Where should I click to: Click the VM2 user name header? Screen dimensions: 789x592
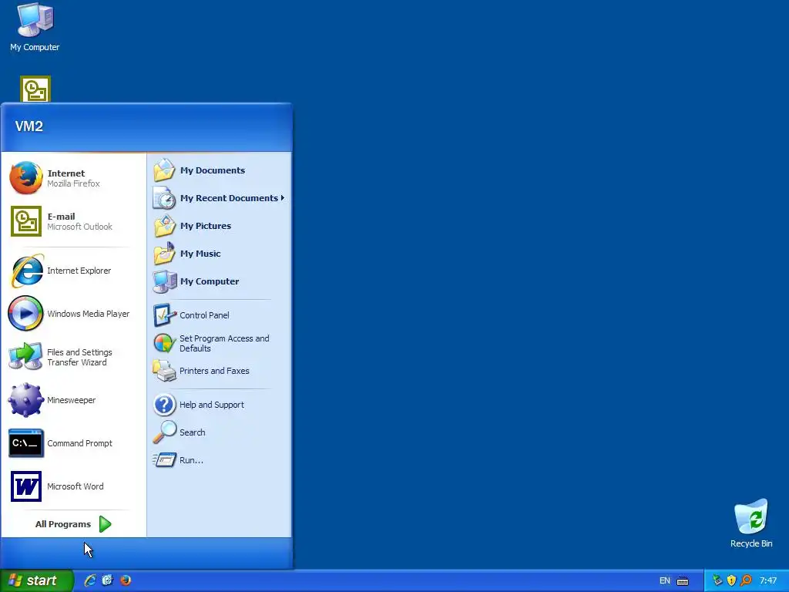29,126
